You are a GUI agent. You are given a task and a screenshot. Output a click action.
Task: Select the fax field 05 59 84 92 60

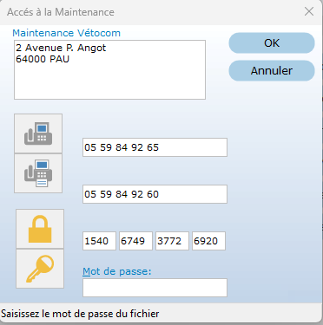[x=155, y=194]
